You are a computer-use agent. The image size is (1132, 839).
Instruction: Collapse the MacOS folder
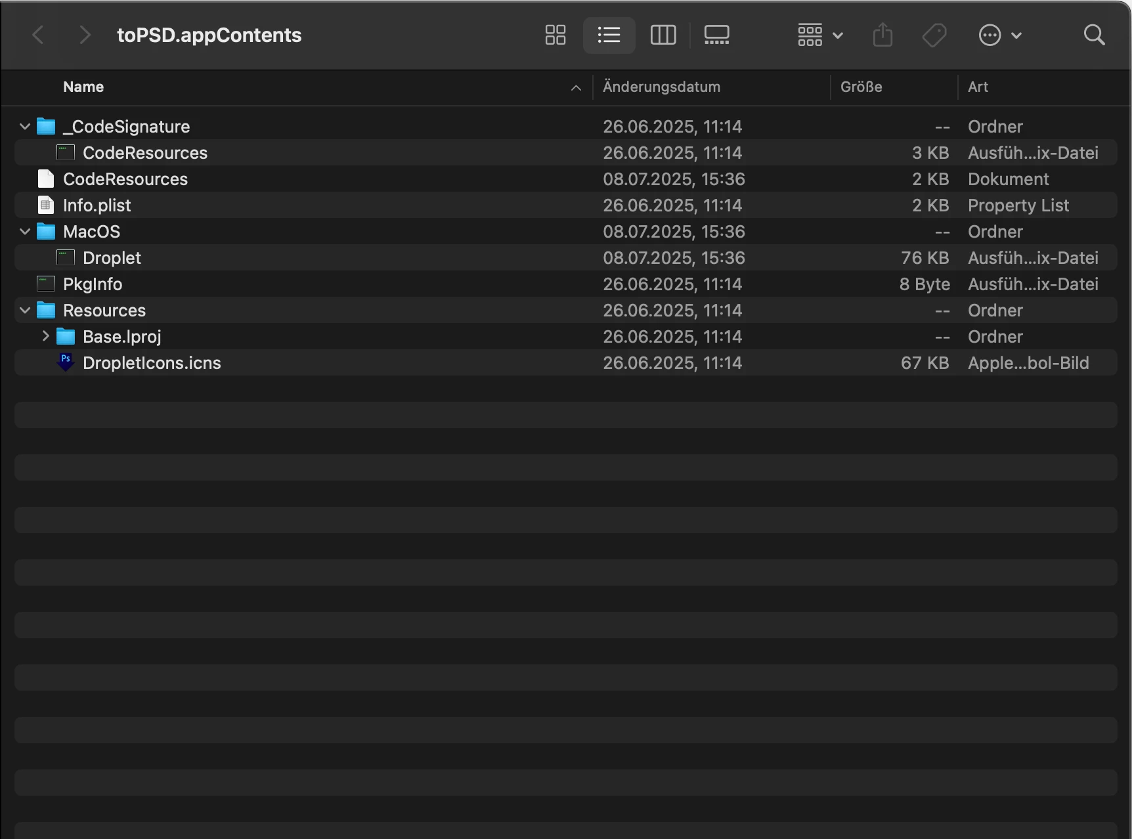(25, 231)
